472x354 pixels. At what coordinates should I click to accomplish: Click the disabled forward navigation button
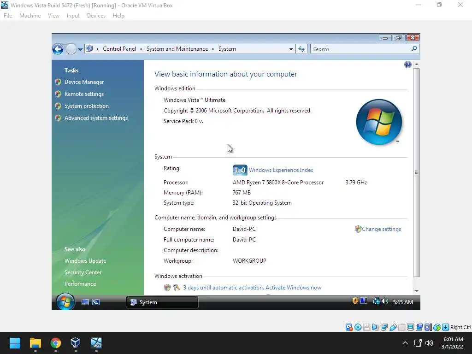[x=71, y=49]
